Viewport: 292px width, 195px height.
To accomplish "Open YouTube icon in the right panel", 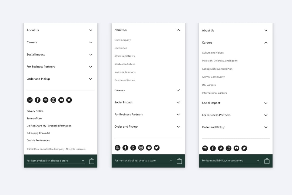I will point(236,148).
